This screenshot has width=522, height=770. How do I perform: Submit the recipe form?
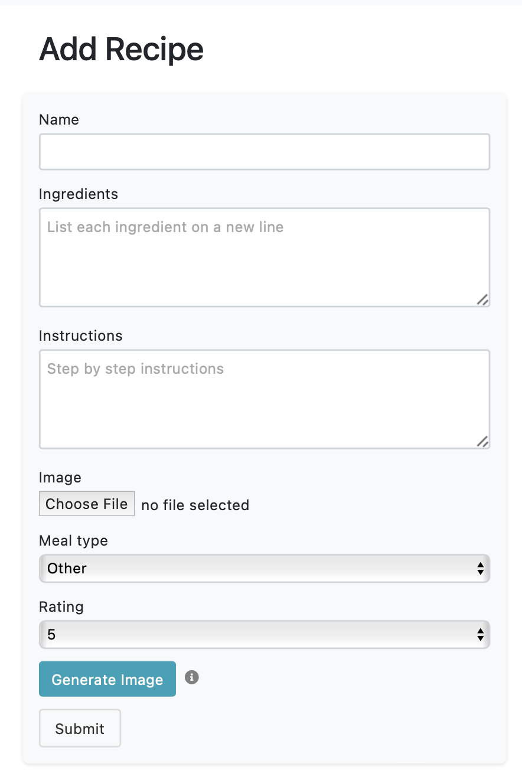[80, 729]
